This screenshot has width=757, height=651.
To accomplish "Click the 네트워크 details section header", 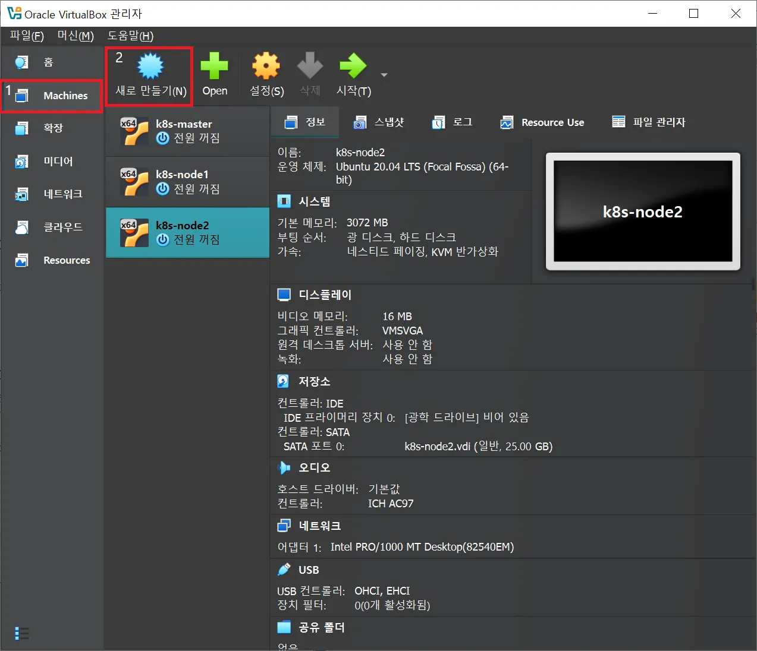I will pos(320,526).
